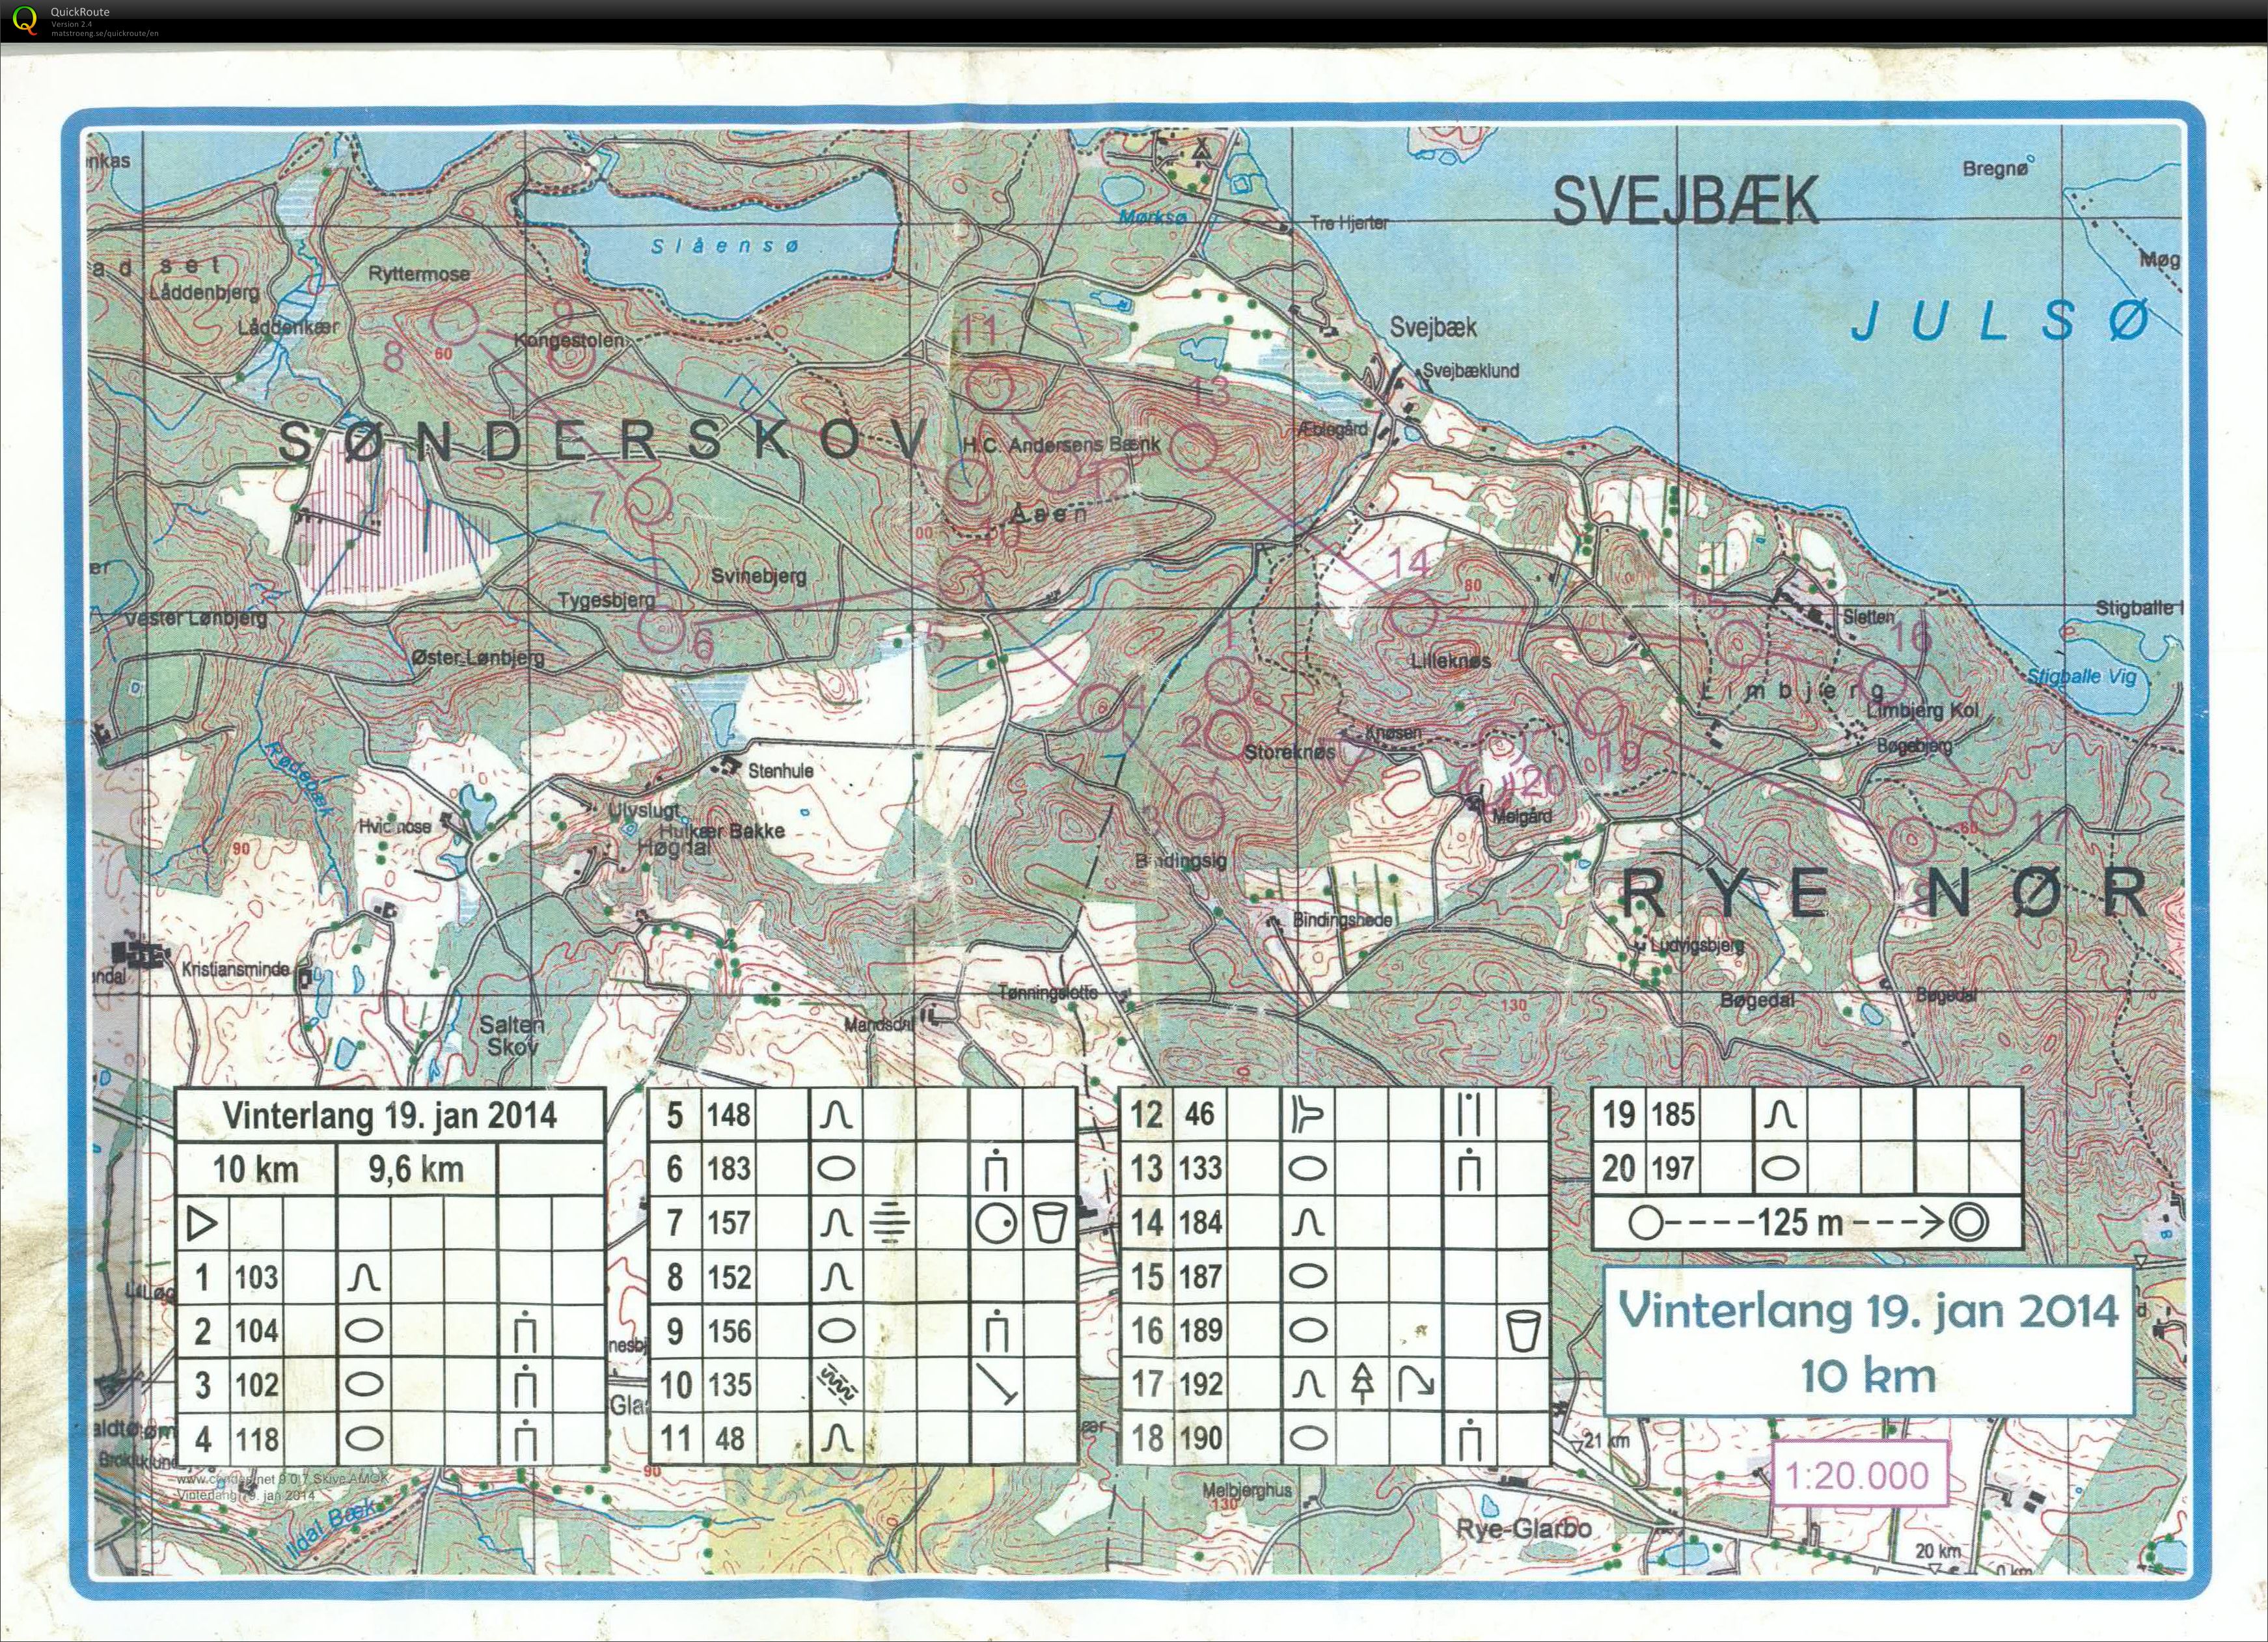Click the bend arrow symbol in control 17 row

(1415, 1384)
